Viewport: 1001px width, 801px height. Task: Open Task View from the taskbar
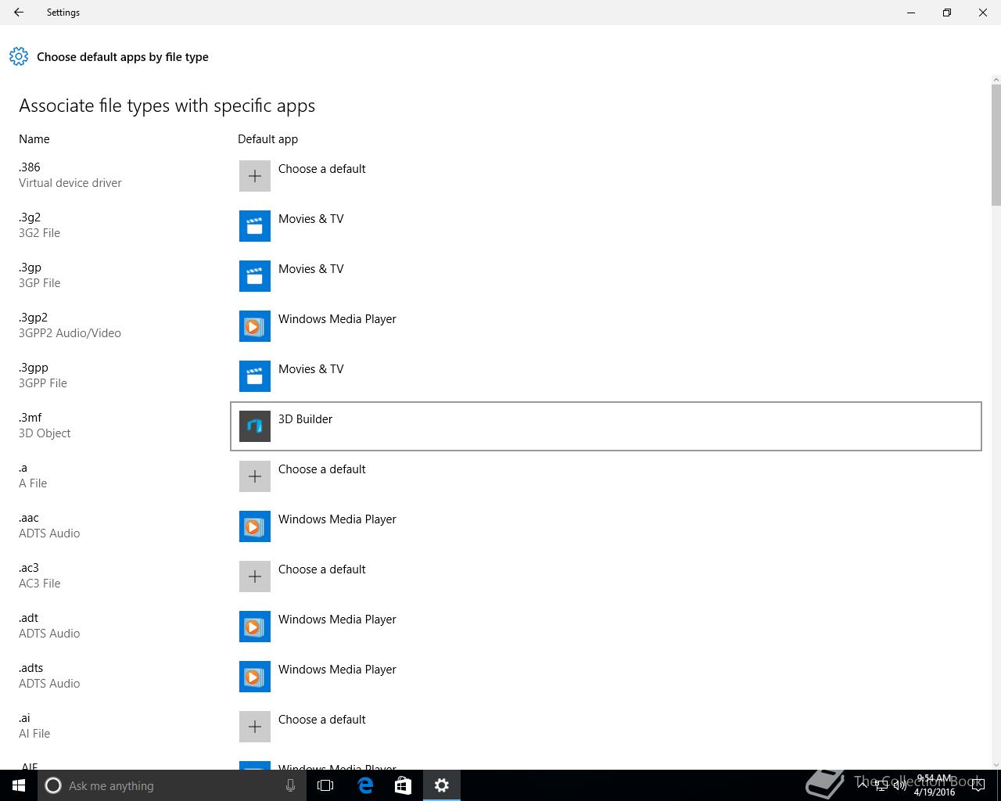coord(325,785)
